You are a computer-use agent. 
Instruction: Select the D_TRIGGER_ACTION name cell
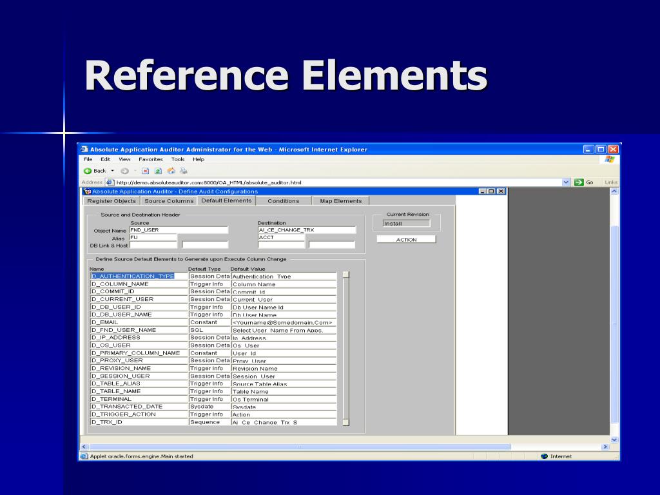(139, 414)
